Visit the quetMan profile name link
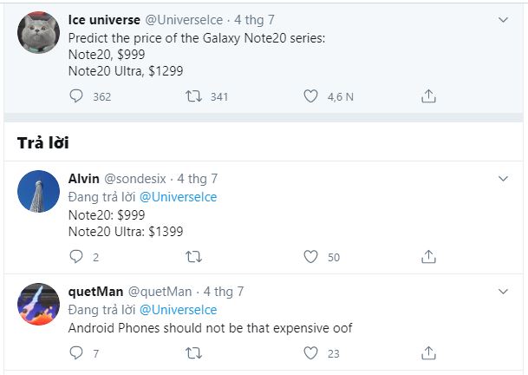 95,292
